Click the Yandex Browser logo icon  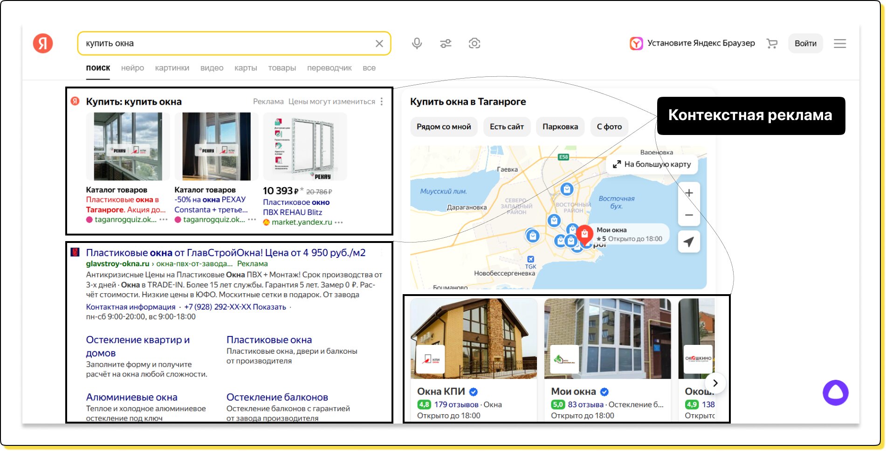636,43
